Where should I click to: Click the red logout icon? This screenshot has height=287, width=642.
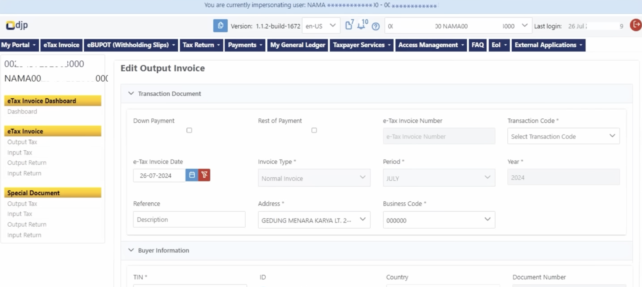pos(635,25)
